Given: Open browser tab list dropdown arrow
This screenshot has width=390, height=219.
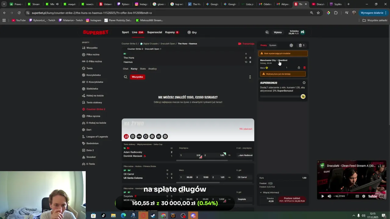Looking at the screenshot, I should 4,4.
